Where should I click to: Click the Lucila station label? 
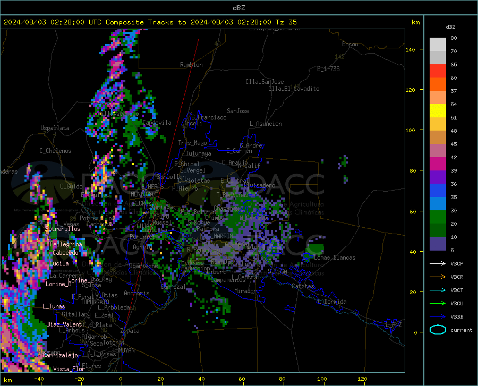coord(59,263)
